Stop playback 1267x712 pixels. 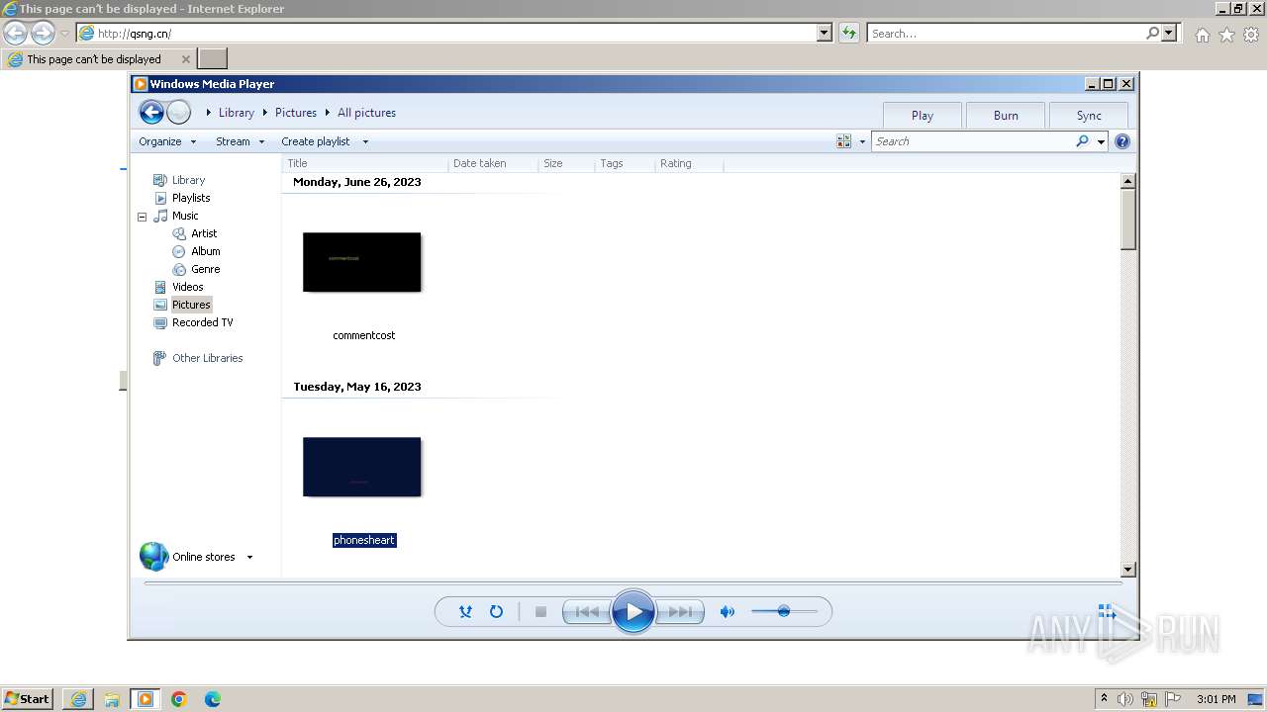pyautogui.click(x=540, y=612)
